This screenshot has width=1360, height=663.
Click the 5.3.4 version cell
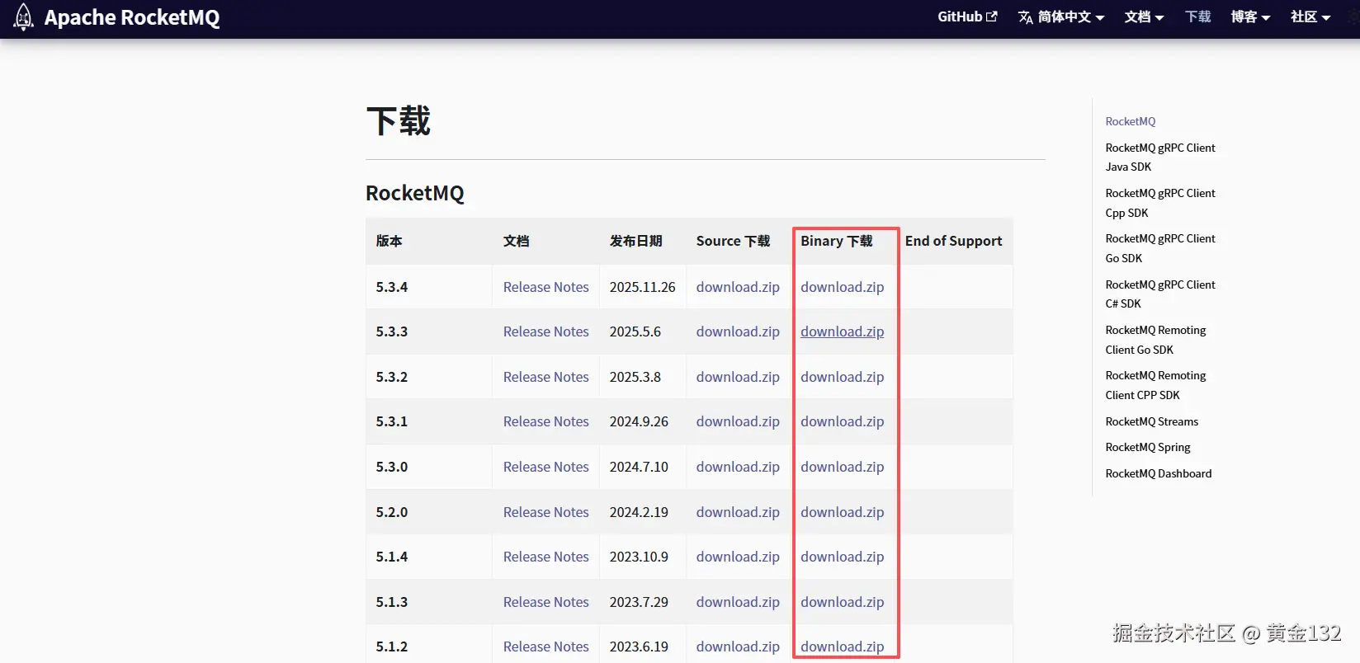coord(429,287)
